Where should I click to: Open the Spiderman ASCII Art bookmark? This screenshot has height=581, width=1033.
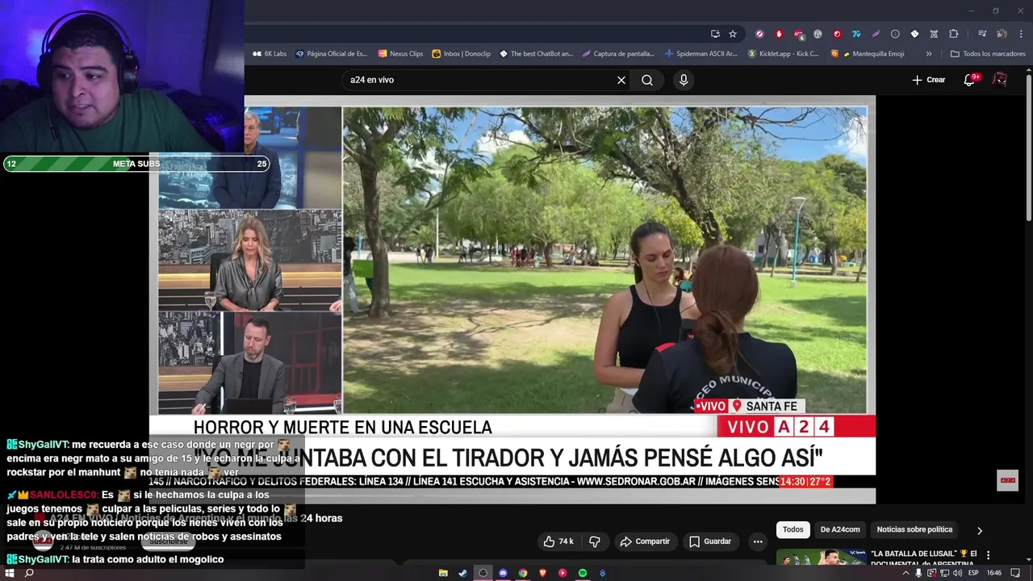point(701,54)
